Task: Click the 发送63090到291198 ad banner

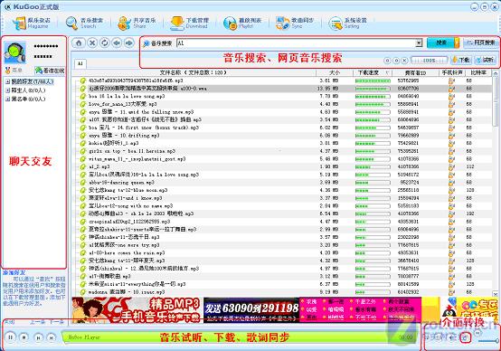Action: pos(251,309)
